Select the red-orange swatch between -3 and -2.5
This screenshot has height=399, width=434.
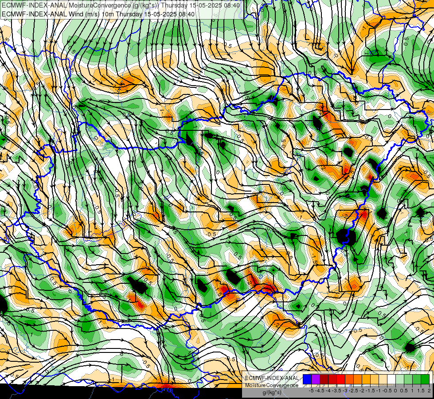tap(349, 379)
